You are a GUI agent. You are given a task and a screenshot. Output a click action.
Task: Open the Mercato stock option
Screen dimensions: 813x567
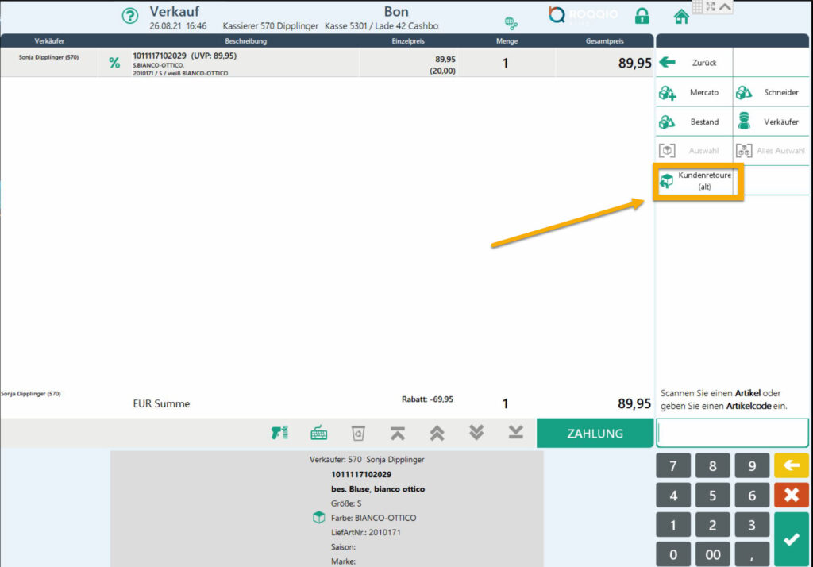[693, 92]
